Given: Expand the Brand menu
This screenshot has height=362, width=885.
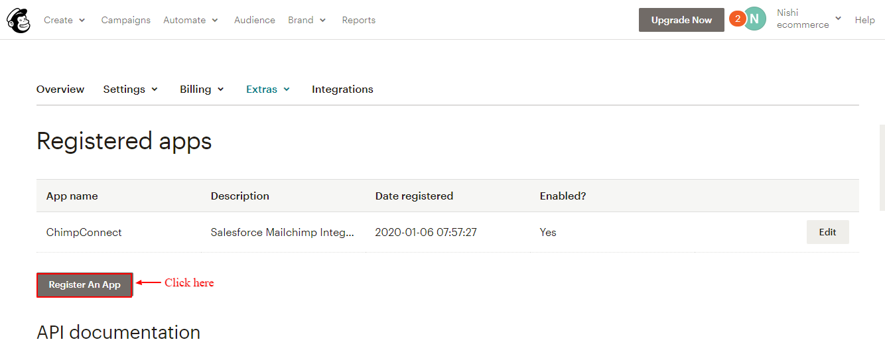Looking at the screenshot, I should click(306, 20).
